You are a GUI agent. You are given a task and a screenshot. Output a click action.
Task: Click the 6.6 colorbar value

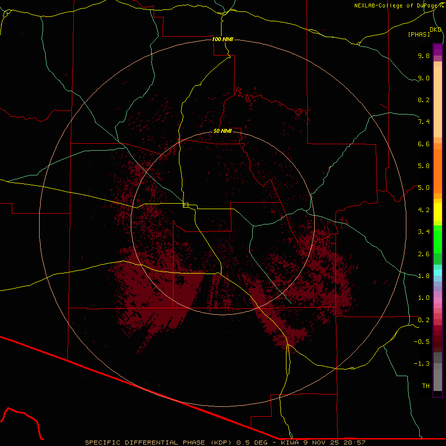pyautogui.click(x=424, y=144)
